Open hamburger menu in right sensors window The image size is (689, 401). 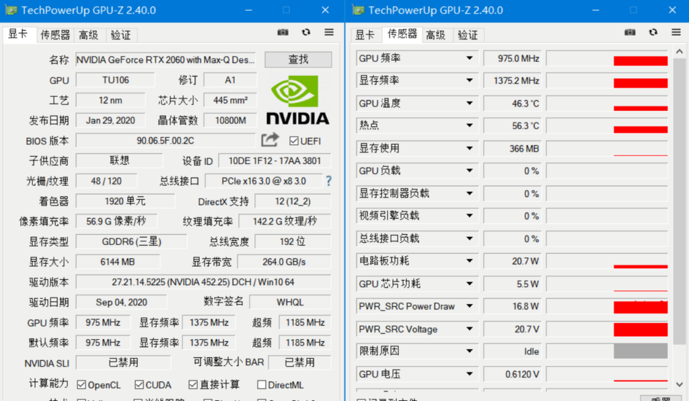point(676,32)
